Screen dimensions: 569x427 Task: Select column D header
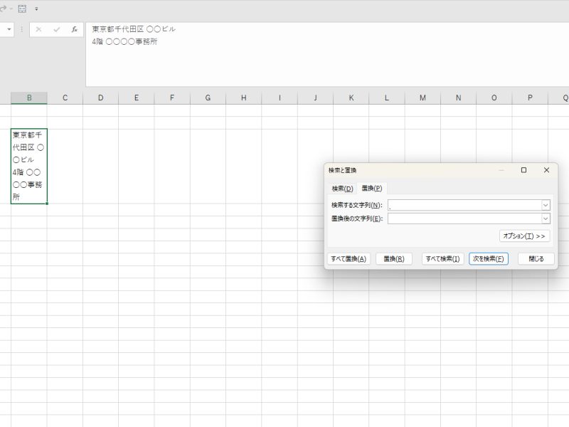100,97
